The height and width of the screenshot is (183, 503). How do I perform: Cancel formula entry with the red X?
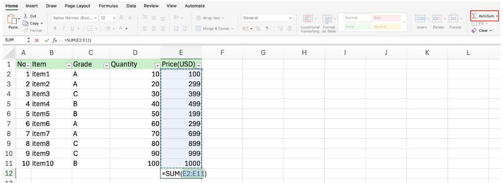[37, 40]
